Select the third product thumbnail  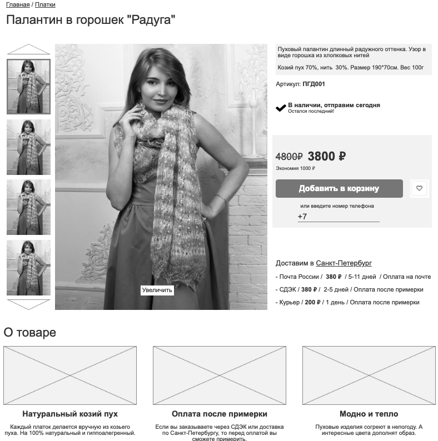coord(28,207)
